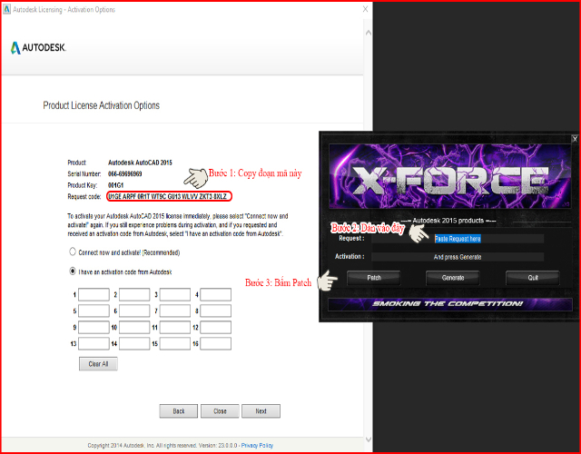Open the Privacy Policy link

pyautogui.click(x=257, y=446)
